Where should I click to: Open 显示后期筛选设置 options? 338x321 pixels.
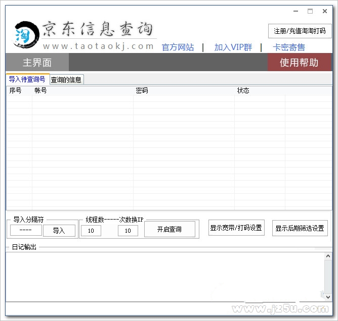[300, 228]
